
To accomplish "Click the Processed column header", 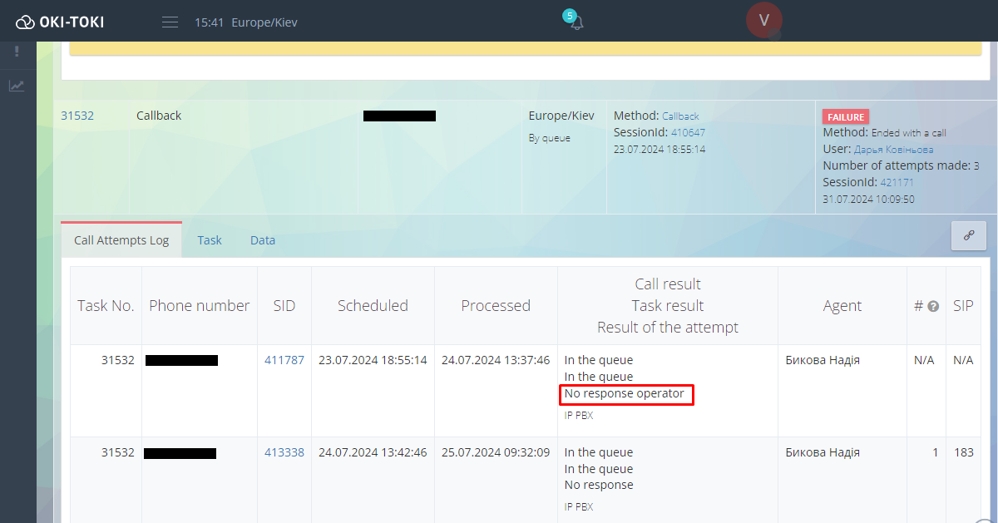I will pos(496,306).
